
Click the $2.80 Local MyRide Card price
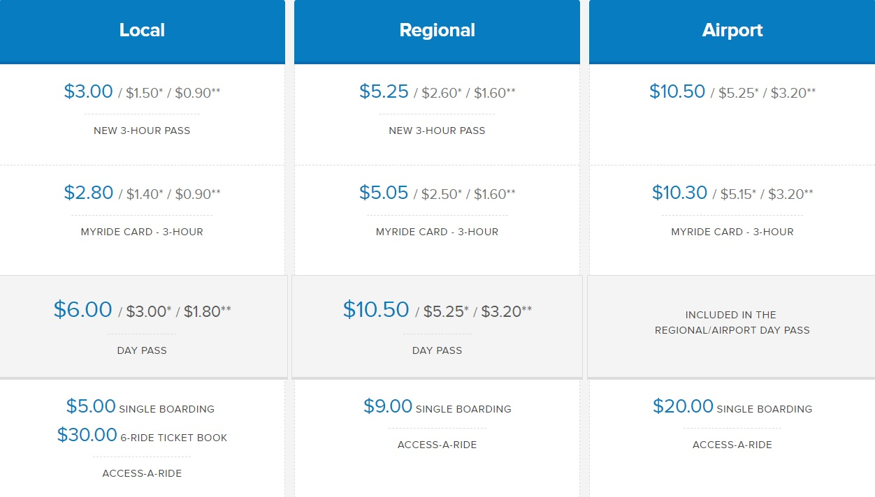point(89,193)
